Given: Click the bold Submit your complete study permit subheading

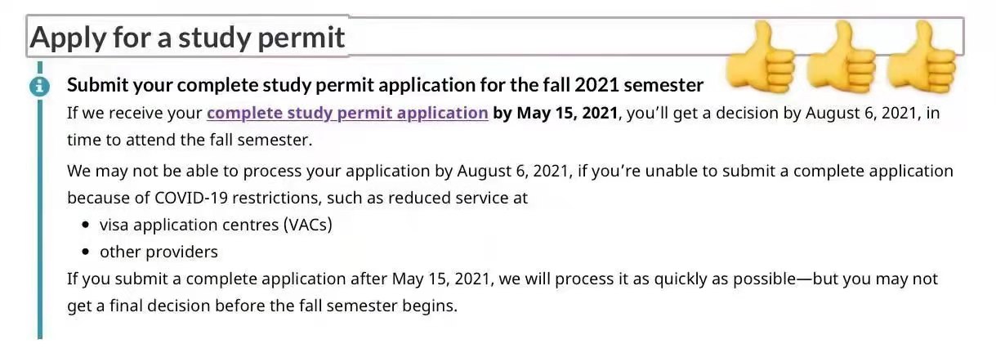Looking at the screenshot, I should [x=385, y=85].
